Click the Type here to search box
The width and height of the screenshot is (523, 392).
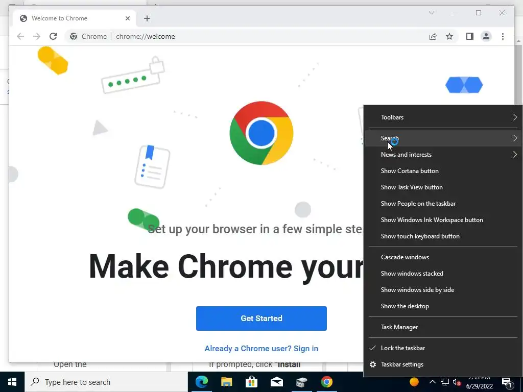coord(106,382)
